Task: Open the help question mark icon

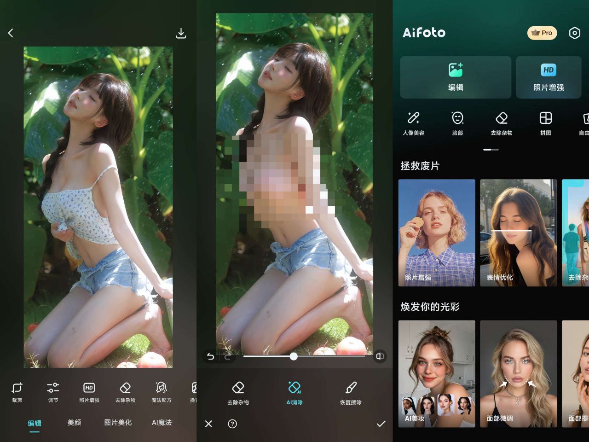Action: [x=232, y=424]
